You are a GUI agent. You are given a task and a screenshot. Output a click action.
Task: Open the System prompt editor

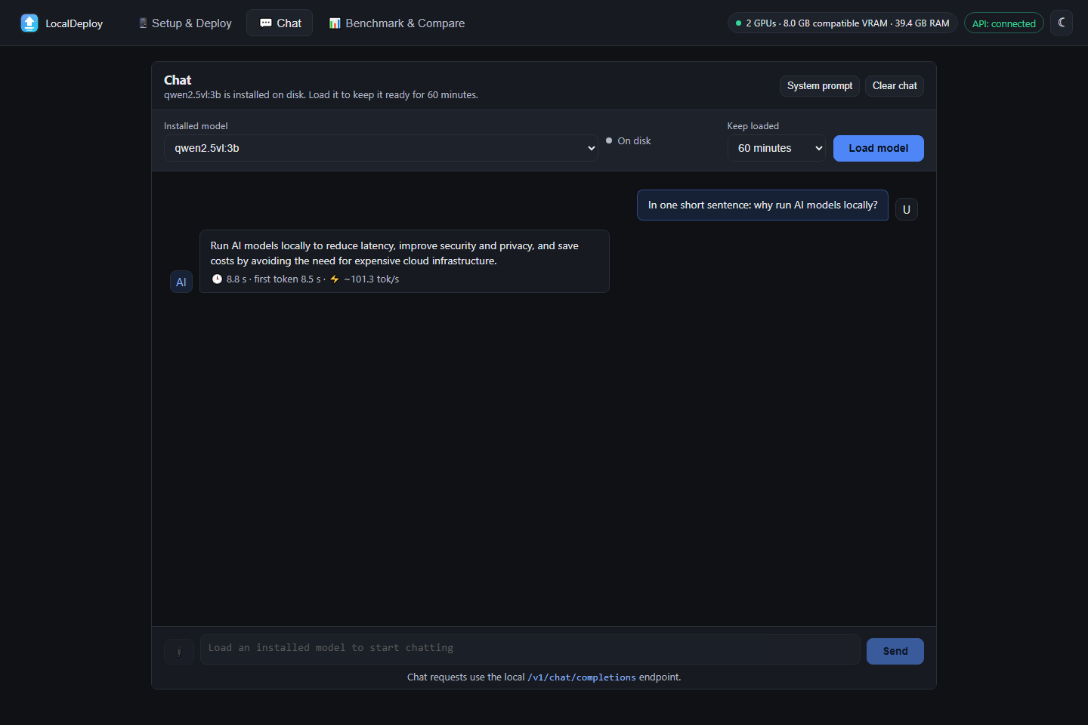point(820,86)
